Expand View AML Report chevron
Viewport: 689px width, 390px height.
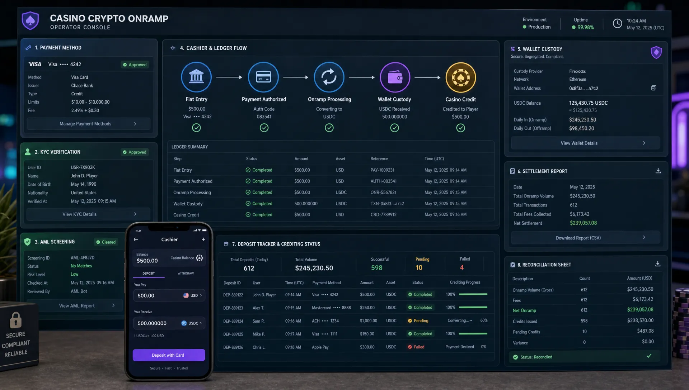pyautogui.click(x=113, y=305)
